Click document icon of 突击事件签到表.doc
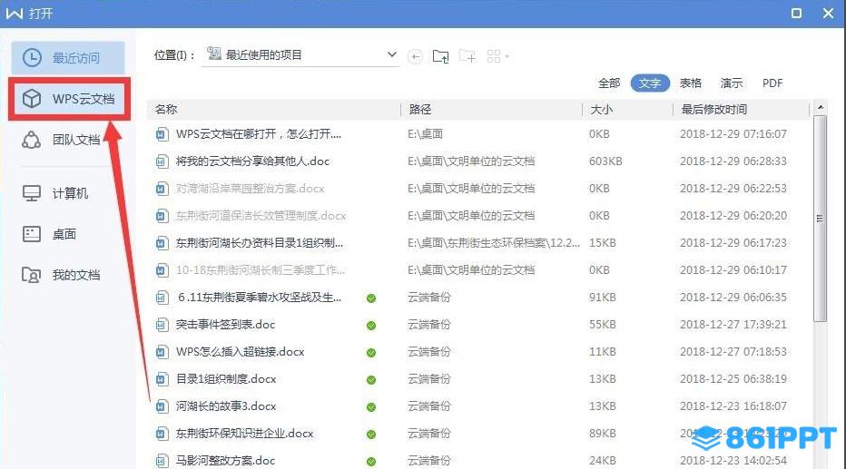 click(162, 325)
